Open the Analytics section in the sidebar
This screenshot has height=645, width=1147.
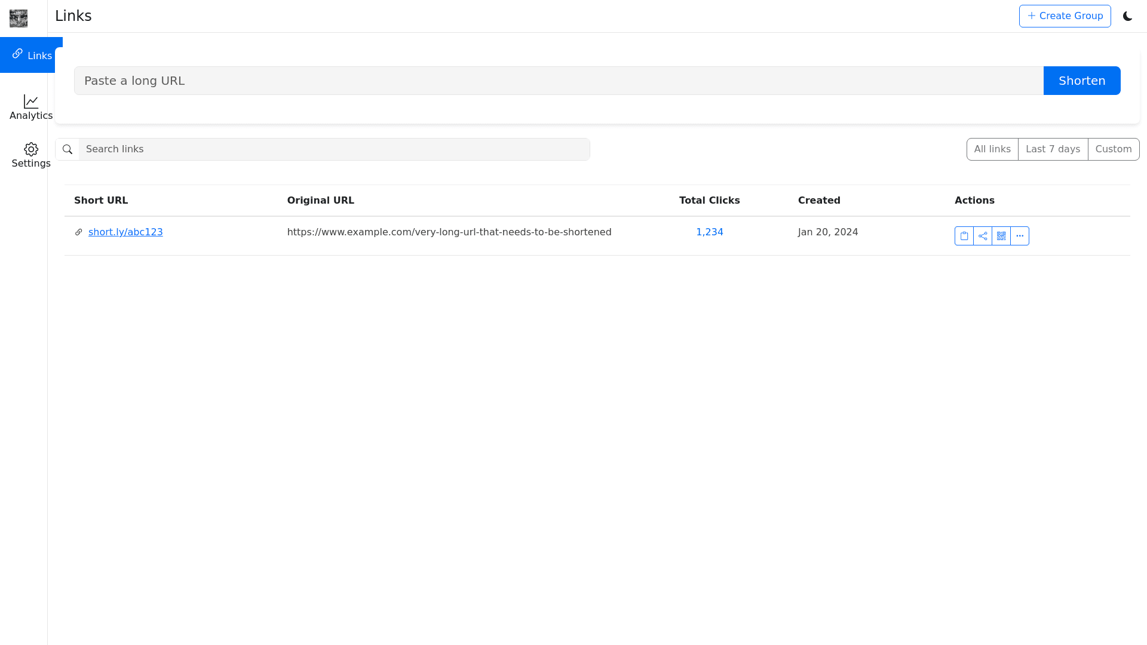point(30,107)
